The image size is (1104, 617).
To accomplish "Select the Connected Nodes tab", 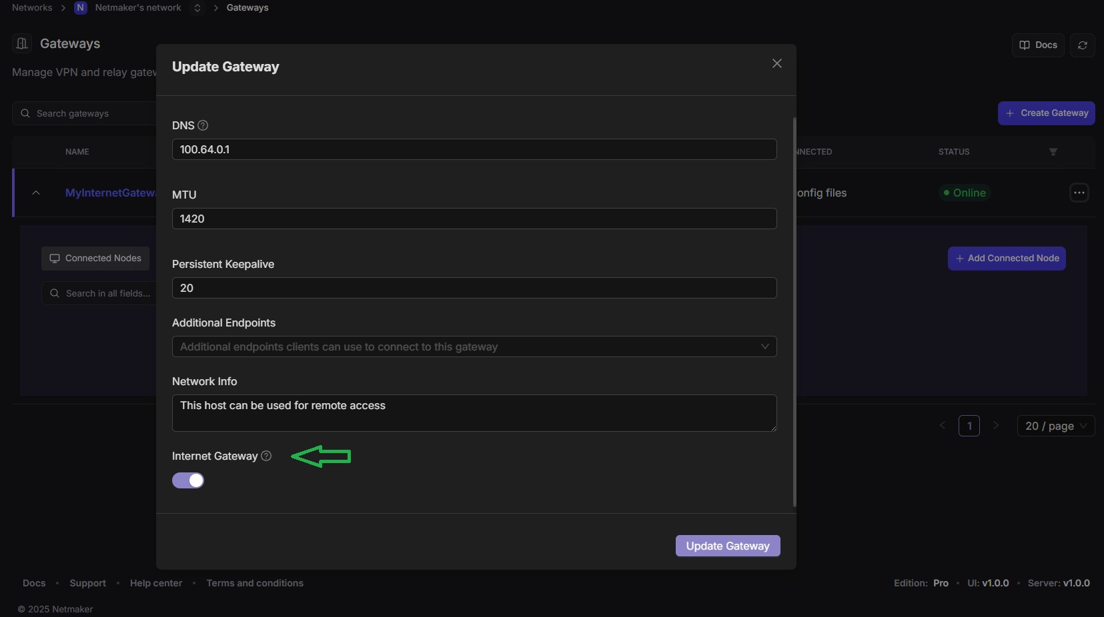I will (95, 259).
